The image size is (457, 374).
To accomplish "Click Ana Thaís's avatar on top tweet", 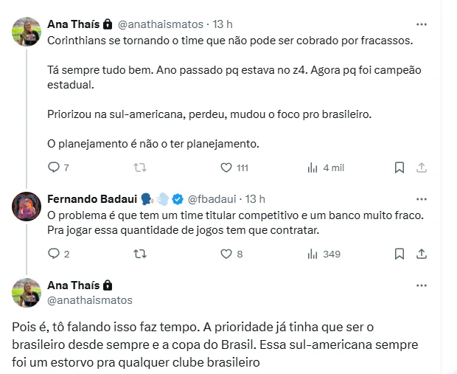I will coord(27,31).
